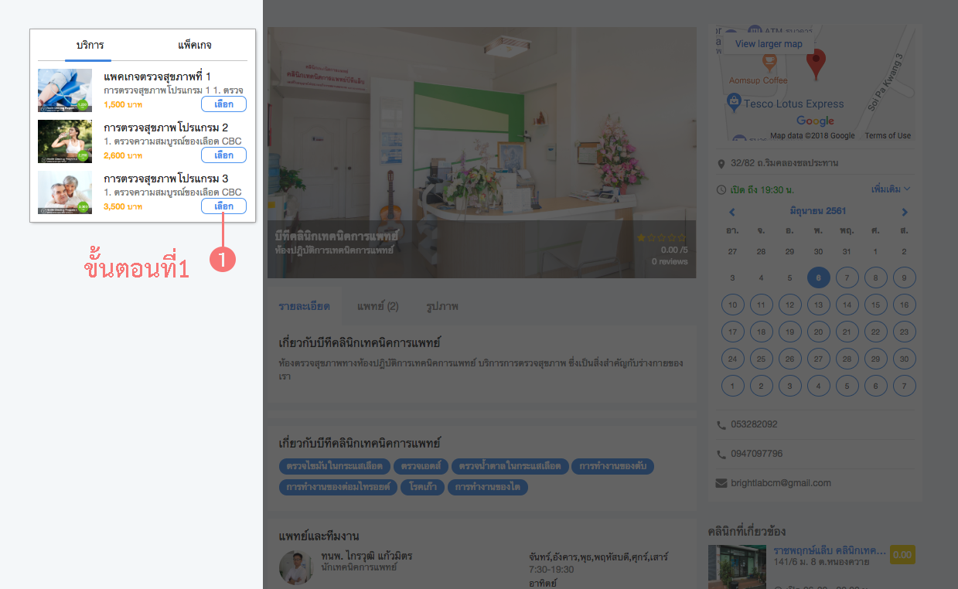The width and height of the screenshot is (958, 589).
Task: Click the red map location pin
Action: tap(816, 63)
